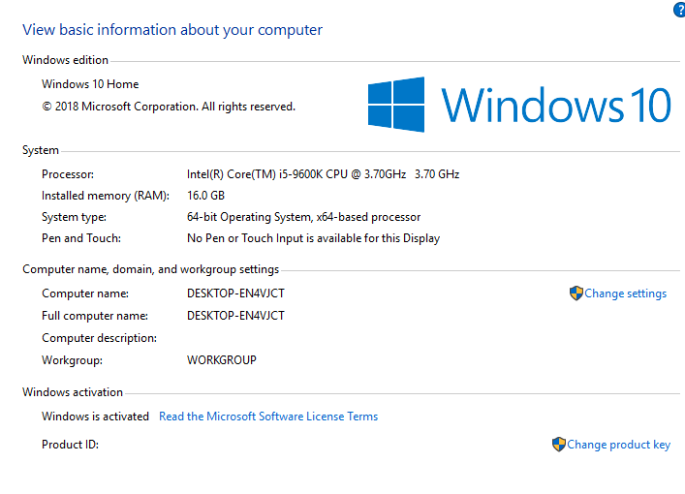
Task: Click the Microsoft Corporation copyright notice
Action: (169, 107)
